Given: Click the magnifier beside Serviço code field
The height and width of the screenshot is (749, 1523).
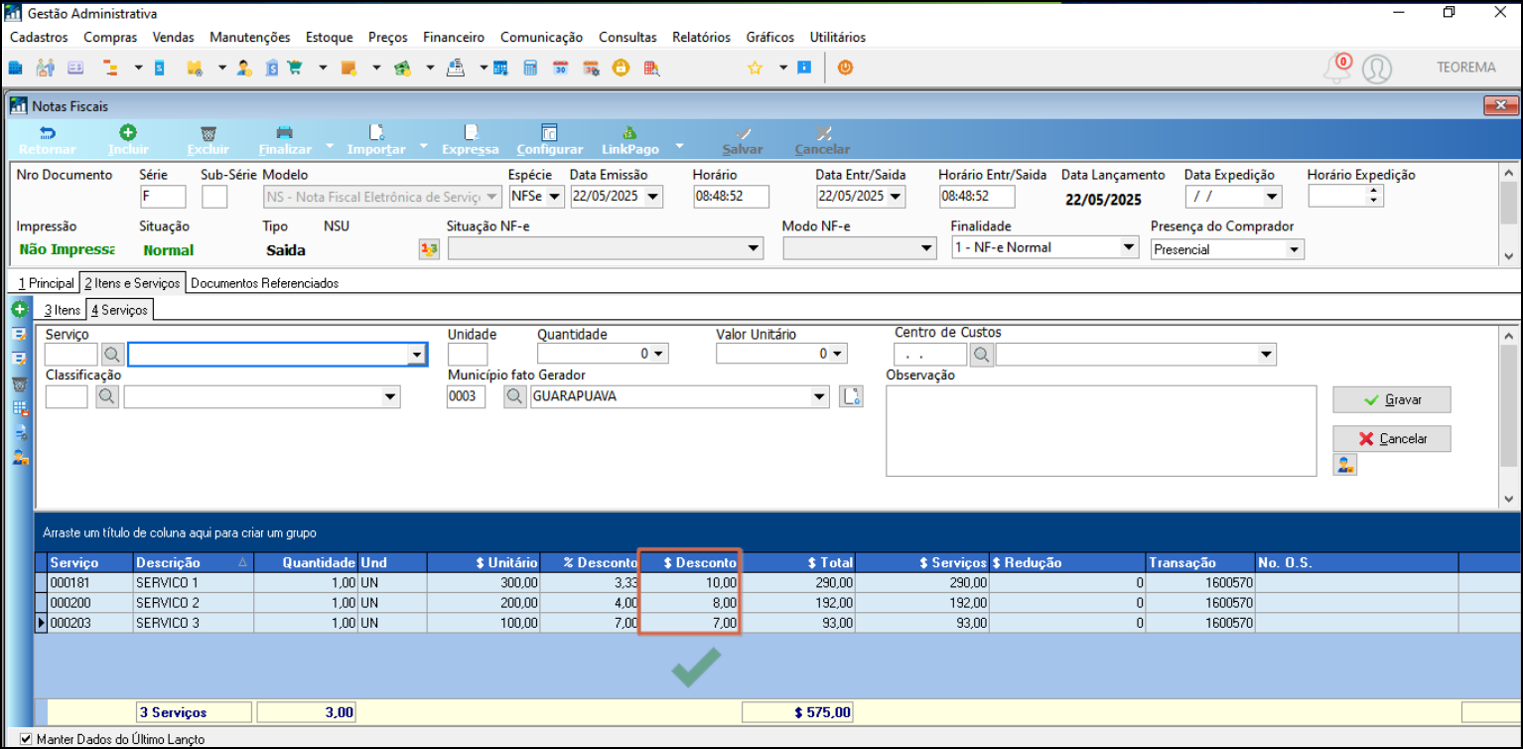Looking at the screenshot, I should coord(113,355).
